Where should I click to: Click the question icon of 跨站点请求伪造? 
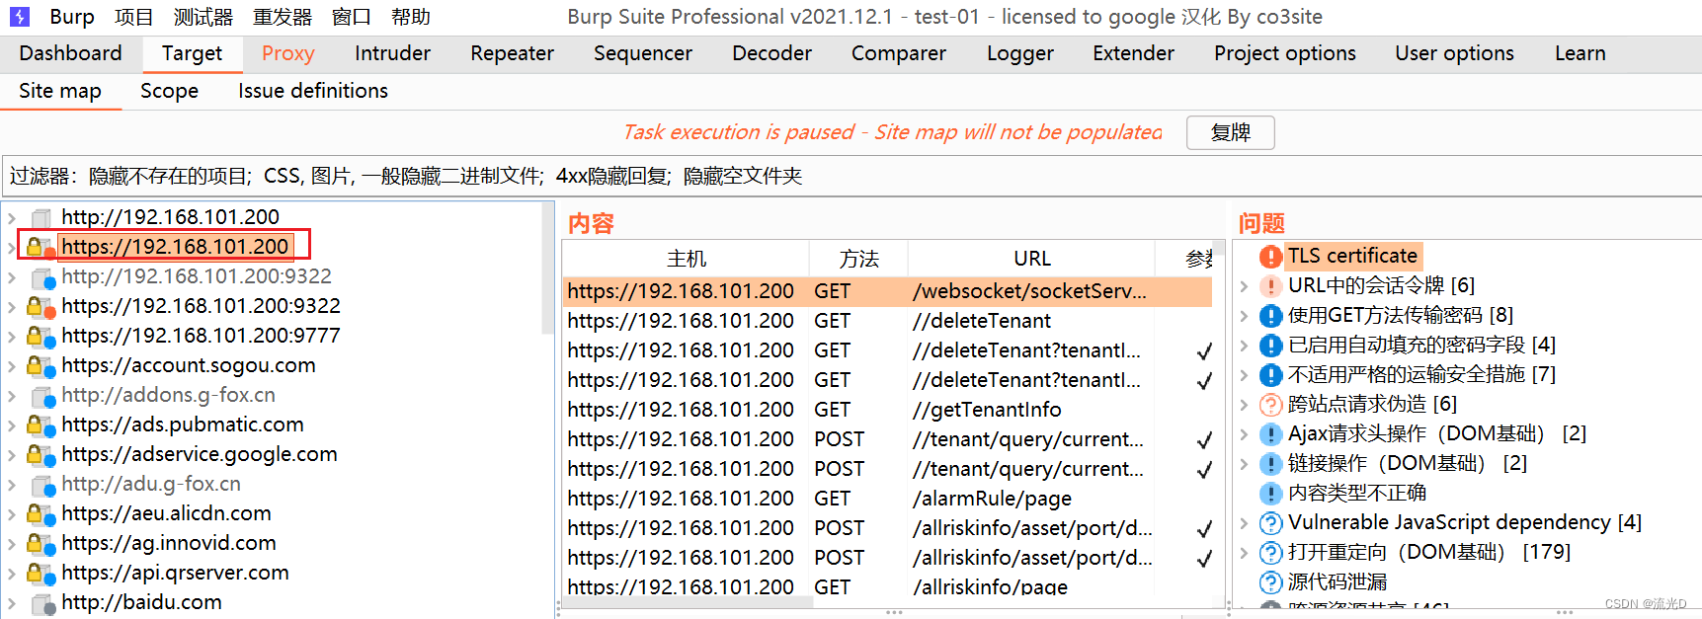1270,405
